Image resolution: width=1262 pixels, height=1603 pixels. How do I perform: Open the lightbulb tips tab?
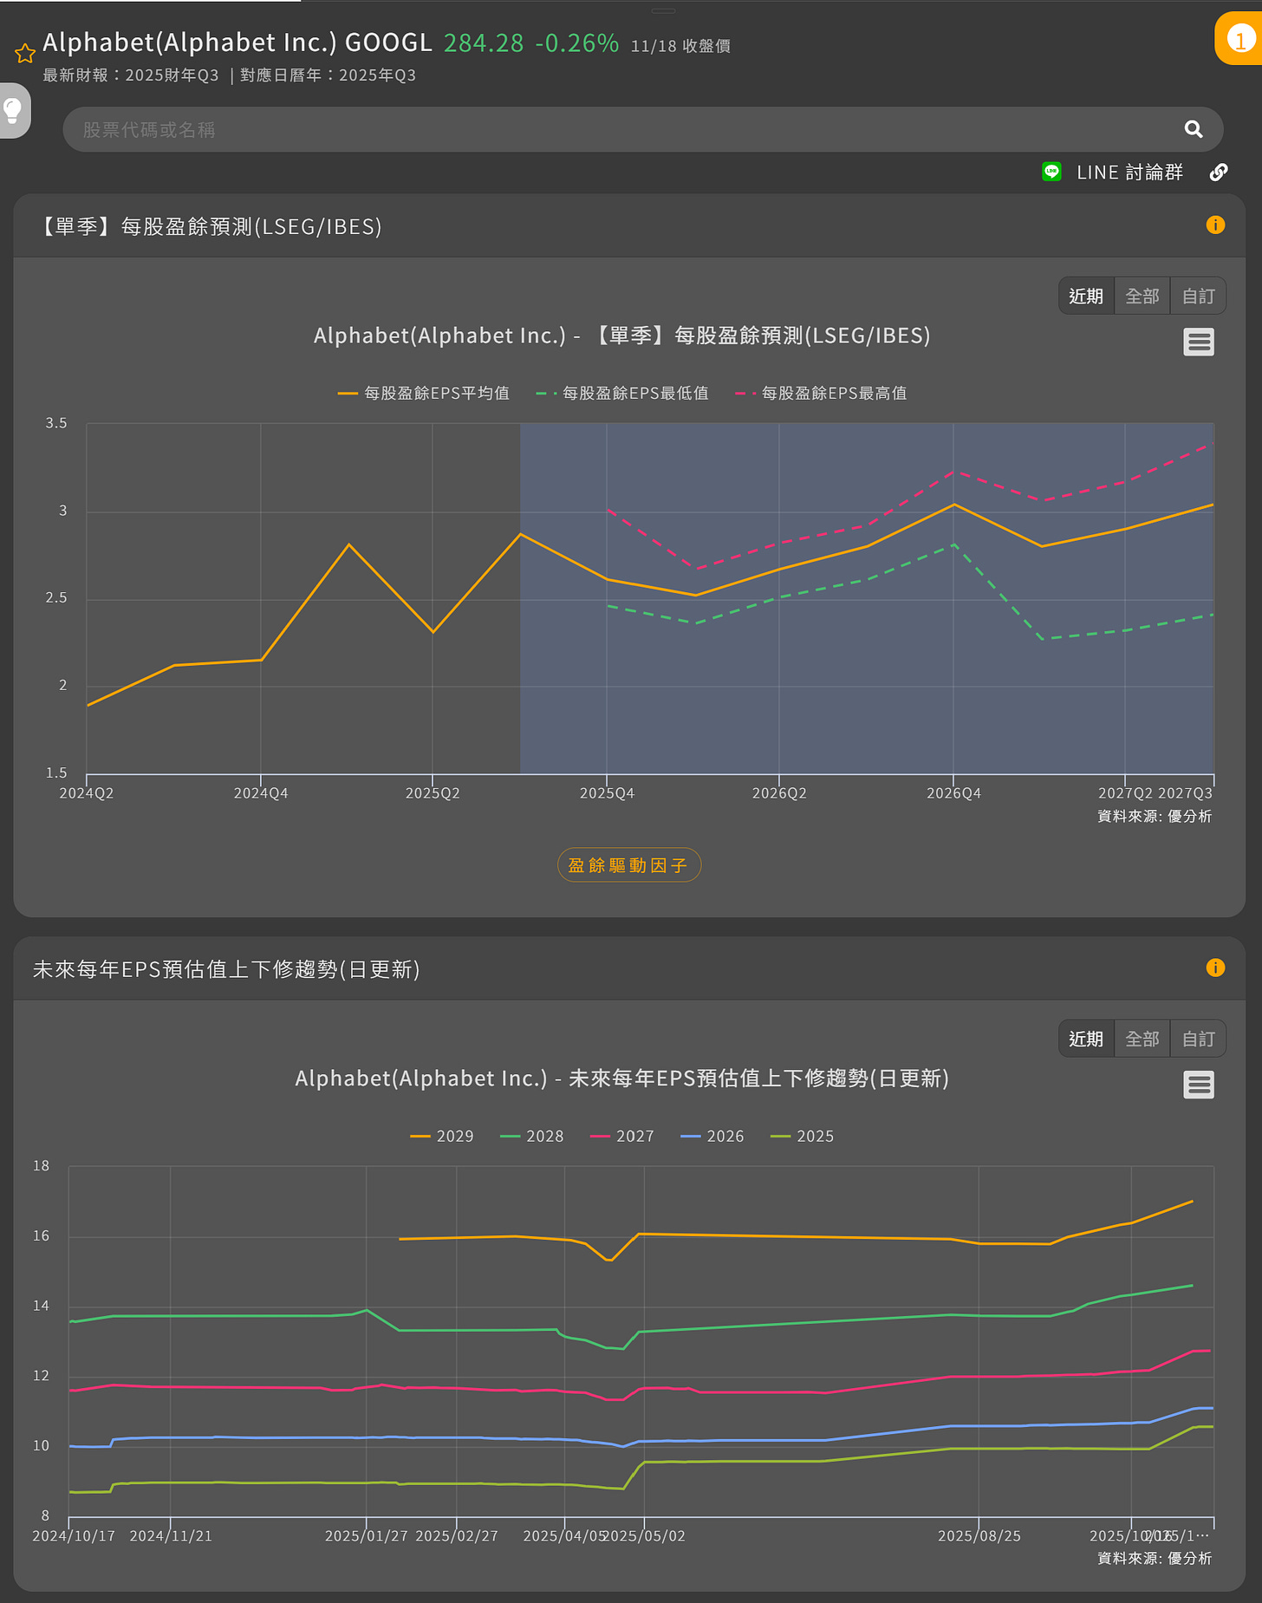14,110
